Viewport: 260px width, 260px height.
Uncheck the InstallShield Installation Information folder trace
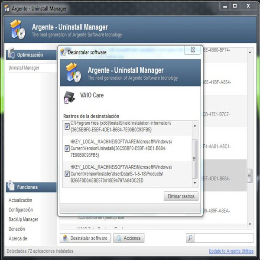pyautogui.click(x=67, y=127)
